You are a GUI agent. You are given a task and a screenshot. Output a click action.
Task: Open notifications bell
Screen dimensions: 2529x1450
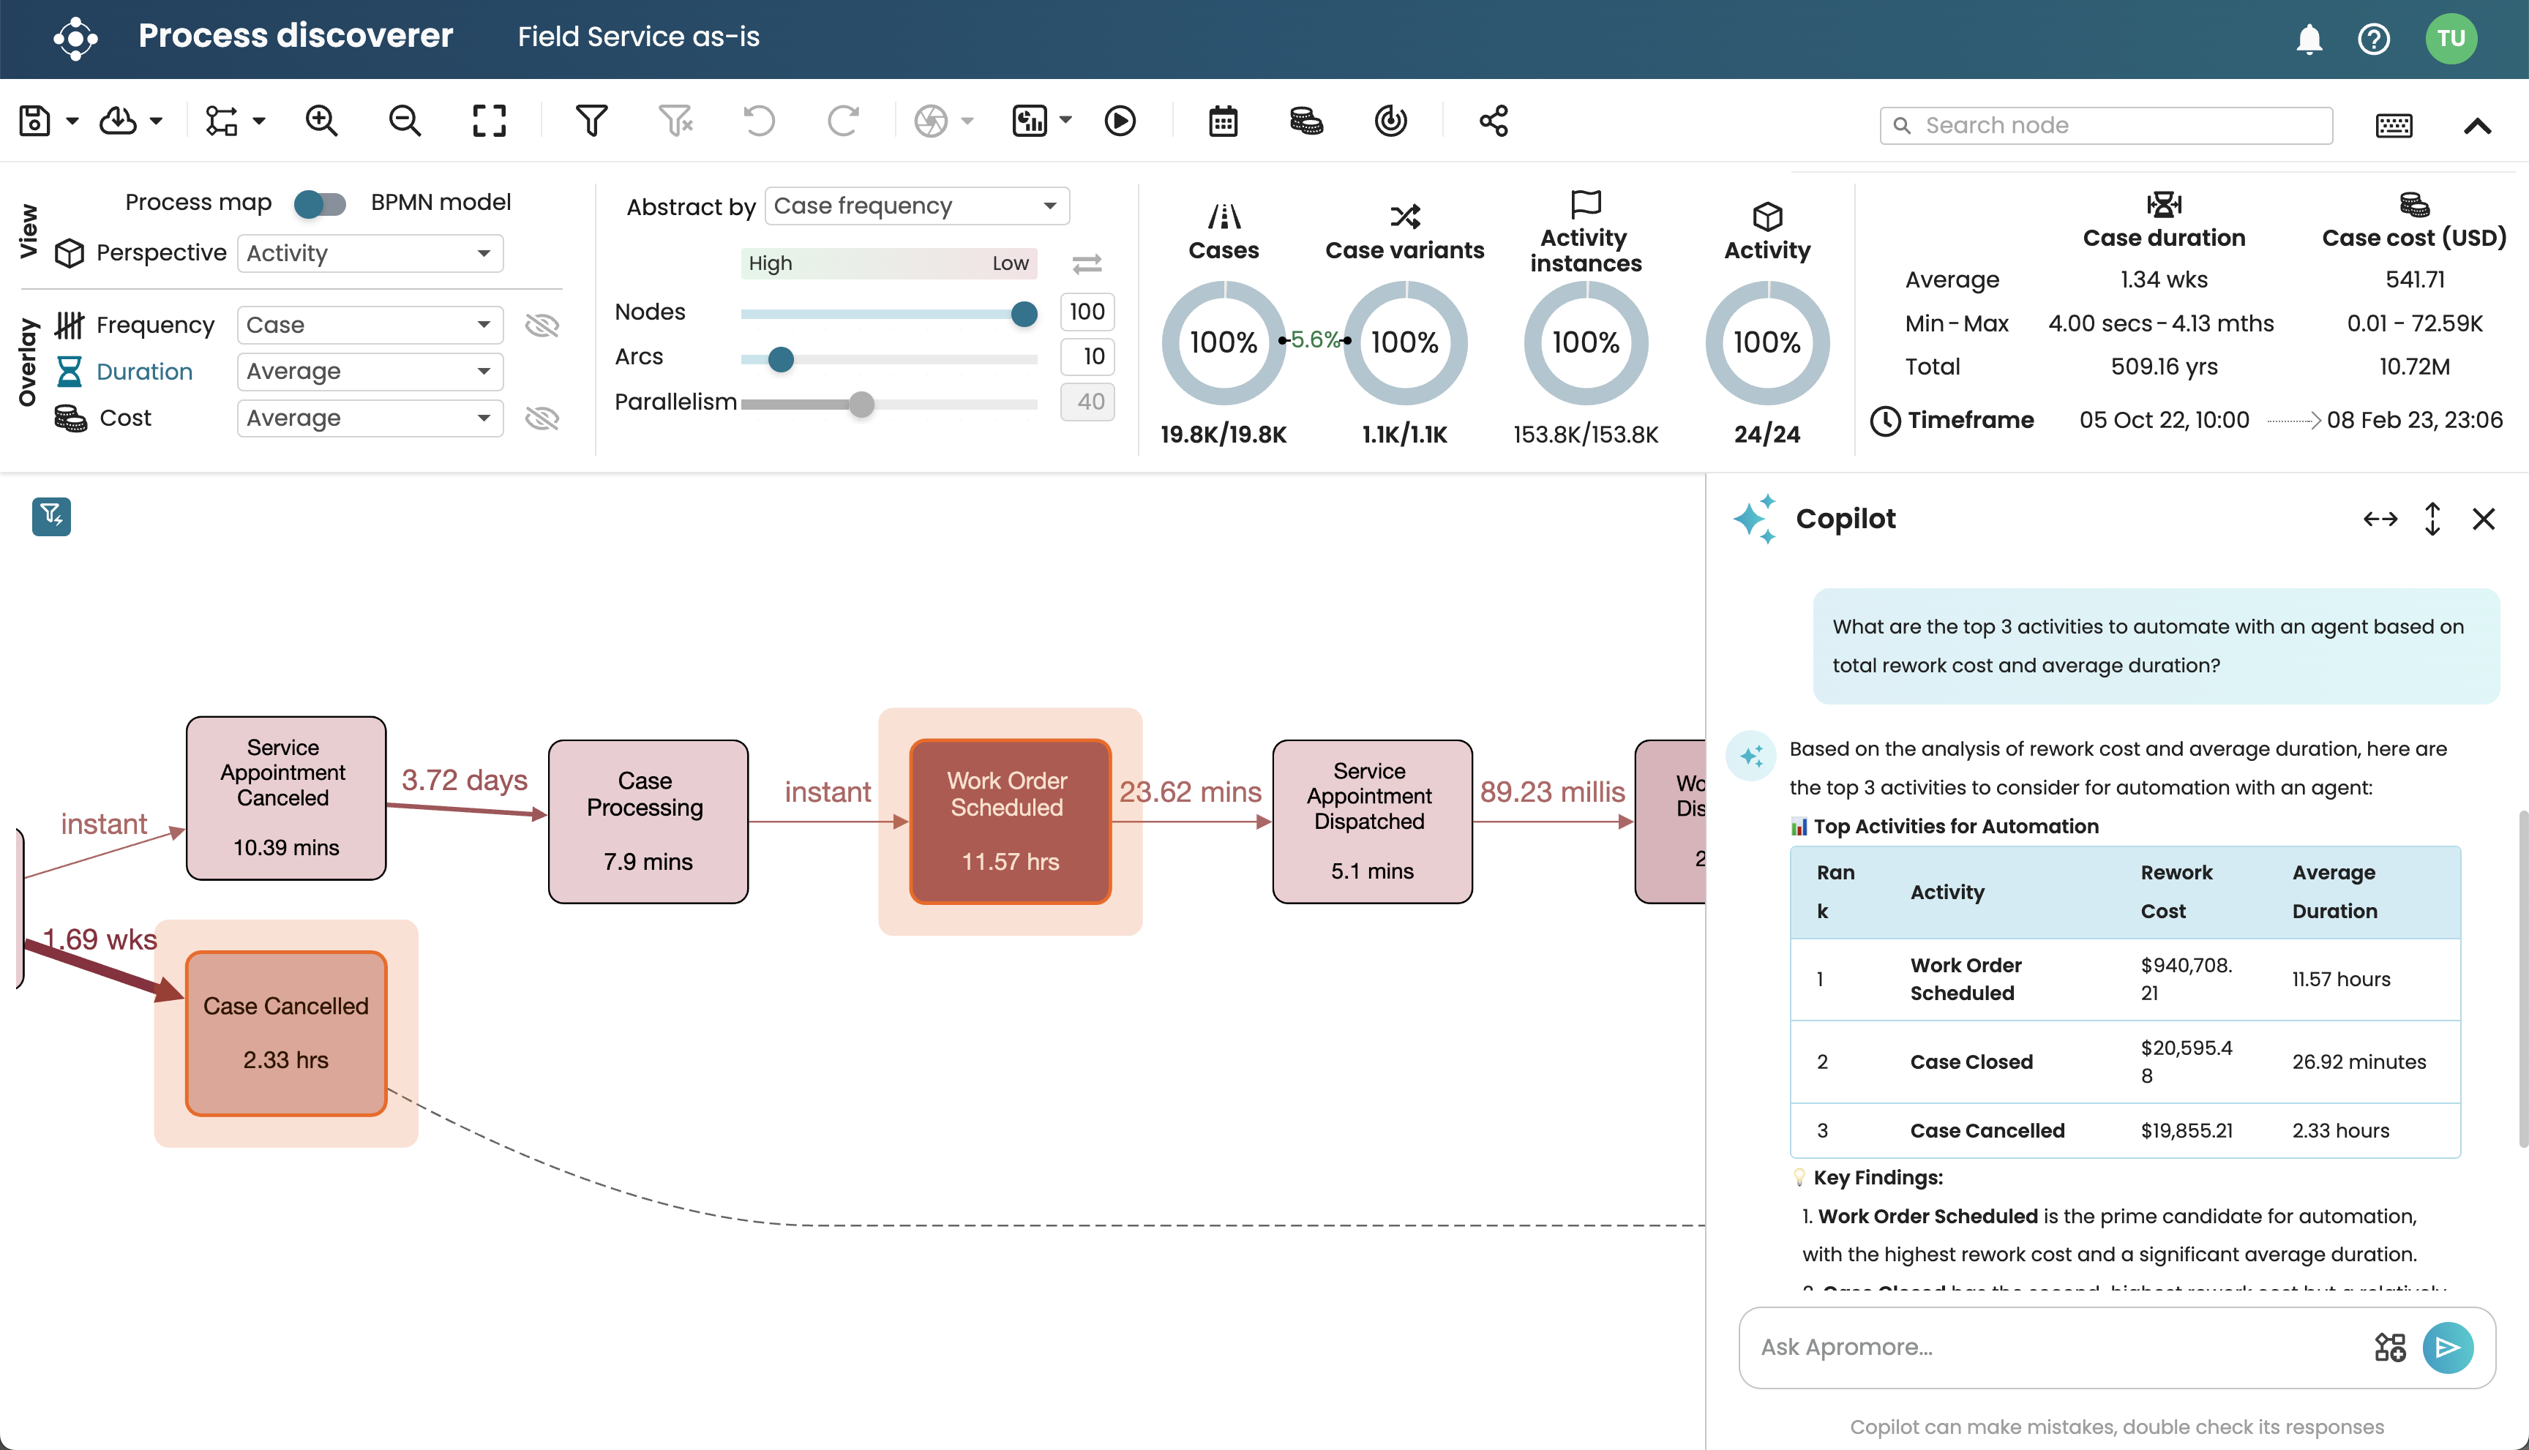[2309, 39]
